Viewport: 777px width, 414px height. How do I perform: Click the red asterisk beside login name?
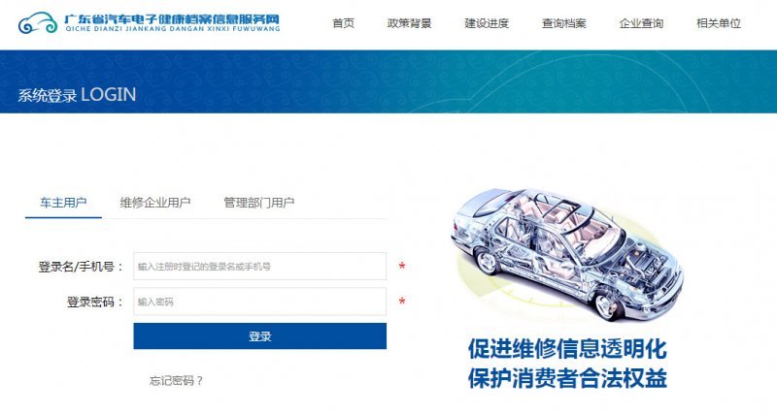point(402,267)
